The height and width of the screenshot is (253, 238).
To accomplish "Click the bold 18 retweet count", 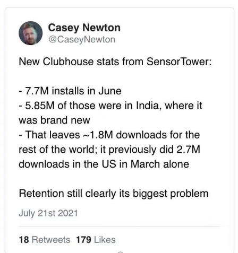I will [x=24, y=240].
